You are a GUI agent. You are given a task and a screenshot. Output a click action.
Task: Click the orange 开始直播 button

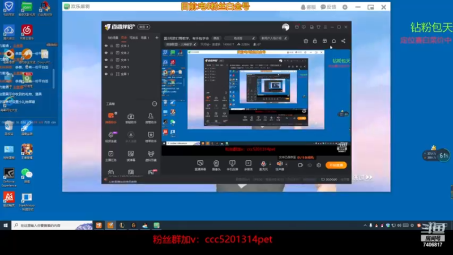(x=336, y=165)
